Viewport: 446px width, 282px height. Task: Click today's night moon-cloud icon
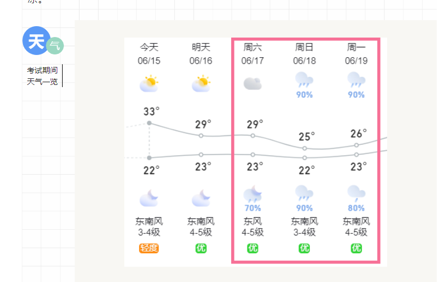pos(149,198)
